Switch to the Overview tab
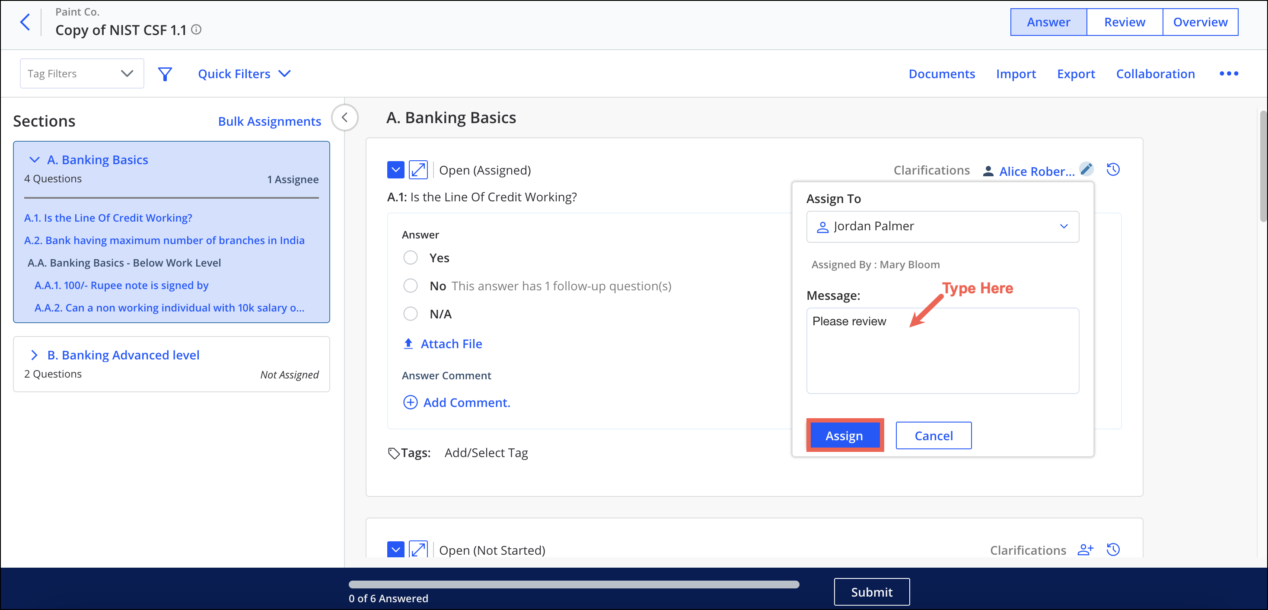This screenshot has width=1268, height=610. pyautogui.click(x=1200, y=22)
